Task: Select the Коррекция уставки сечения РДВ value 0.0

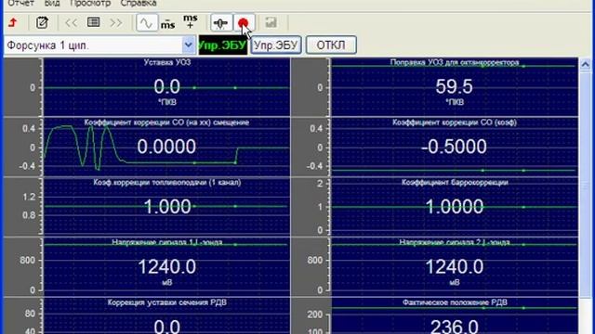Action: [167, 327]
